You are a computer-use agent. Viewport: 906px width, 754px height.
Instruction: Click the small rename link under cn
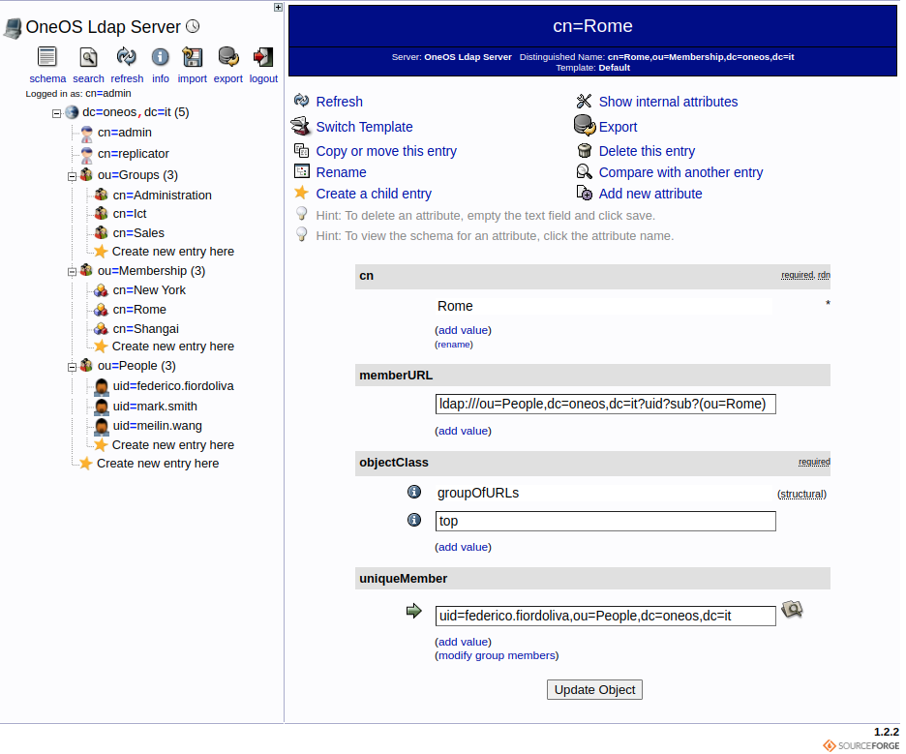click(x=454, y=345)
